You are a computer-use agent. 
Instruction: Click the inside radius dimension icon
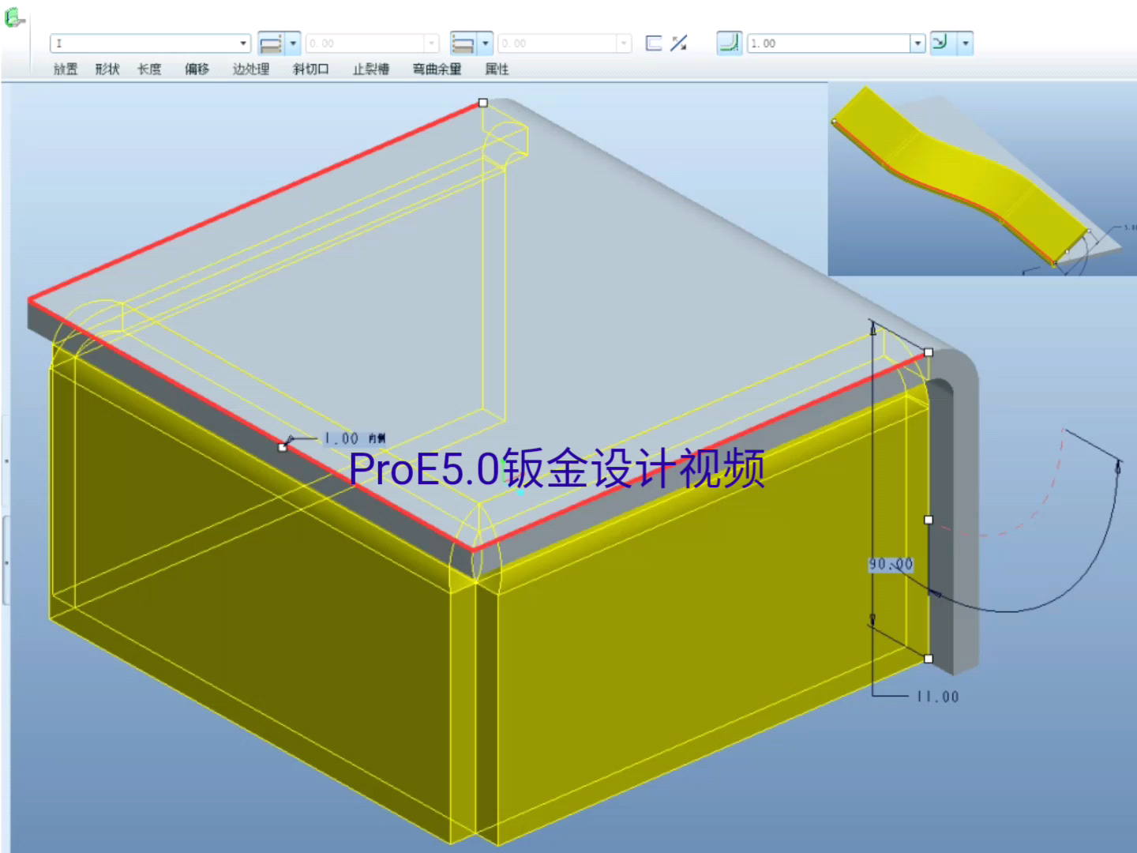tap(940, 43)
